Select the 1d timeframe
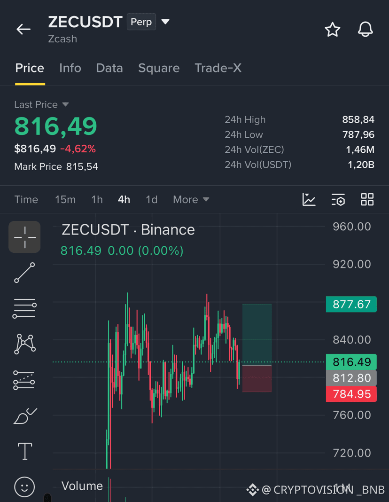This screenshot has height=502, width=389. coord(151,199)
